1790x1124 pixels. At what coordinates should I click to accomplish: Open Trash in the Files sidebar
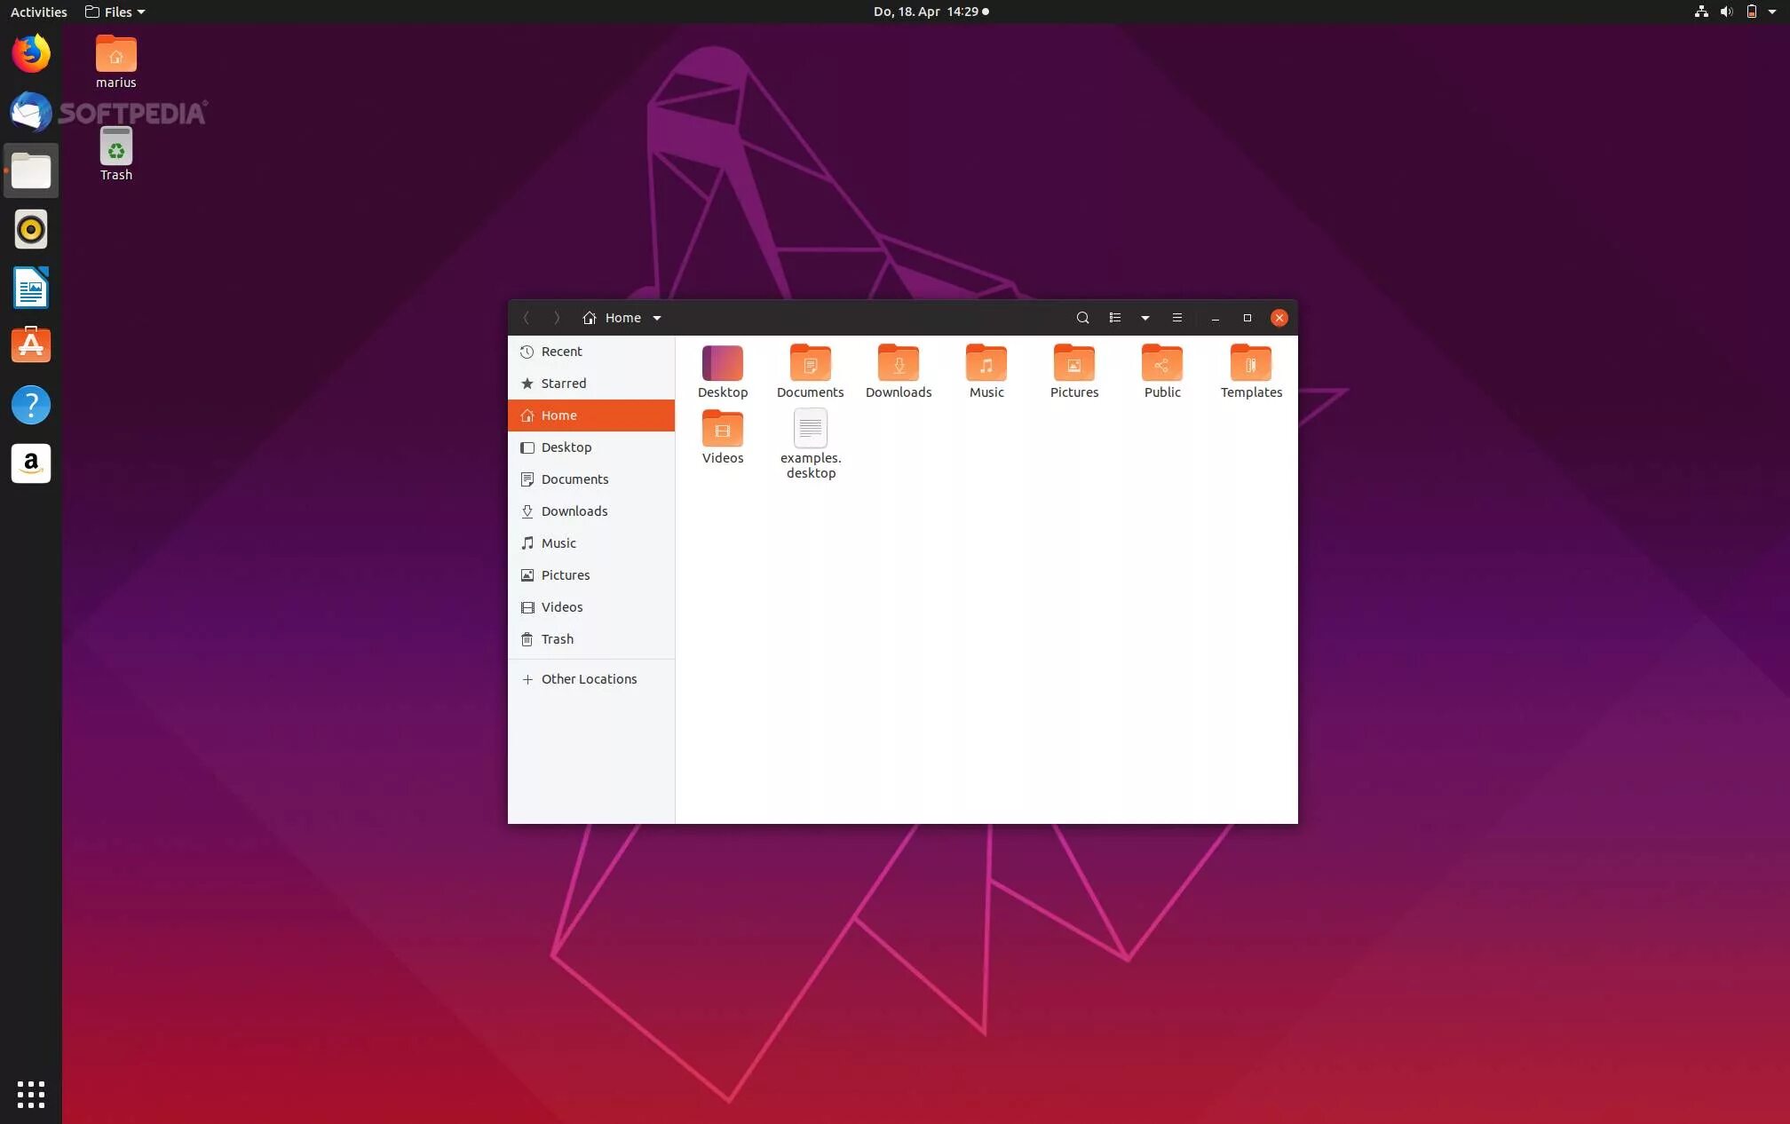pyautogui.click(x=557, y=639)
